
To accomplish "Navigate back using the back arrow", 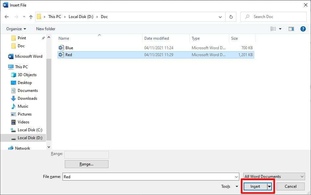I will pyautogui.click(x=7, y=16).
